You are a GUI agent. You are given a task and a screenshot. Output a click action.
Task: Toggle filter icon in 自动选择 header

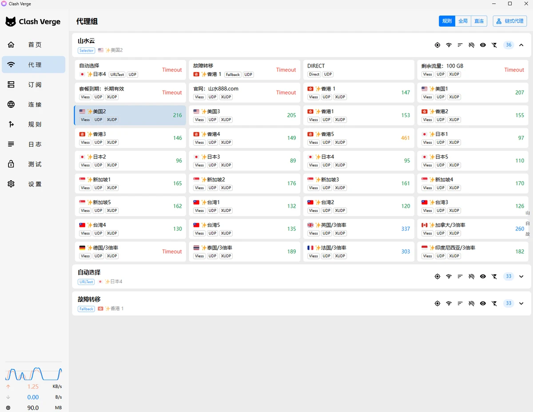(494, 276)
